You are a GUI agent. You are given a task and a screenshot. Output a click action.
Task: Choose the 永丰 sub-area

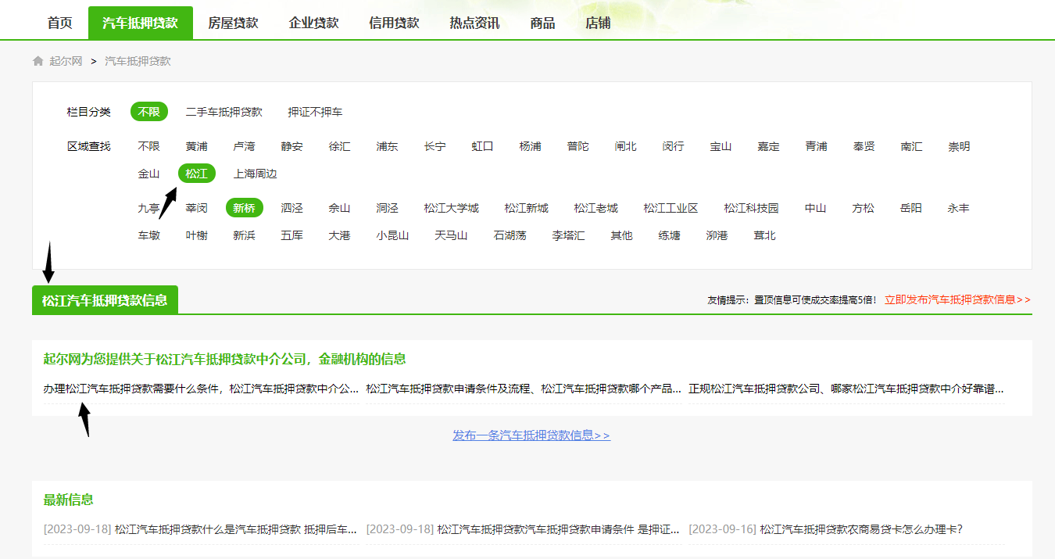(x=959, y=208)
